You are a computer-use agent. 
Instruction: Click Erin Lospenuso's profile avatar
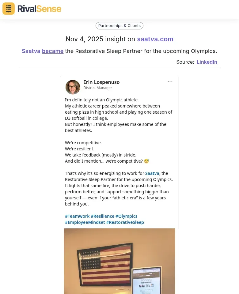[x=73, y=87]
